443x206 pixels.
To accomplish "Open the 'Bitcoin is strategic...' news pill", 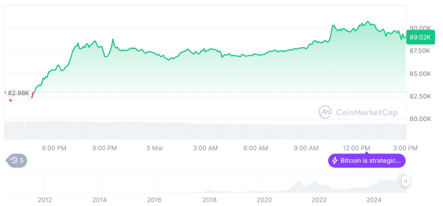I will (x=367, y=161).
